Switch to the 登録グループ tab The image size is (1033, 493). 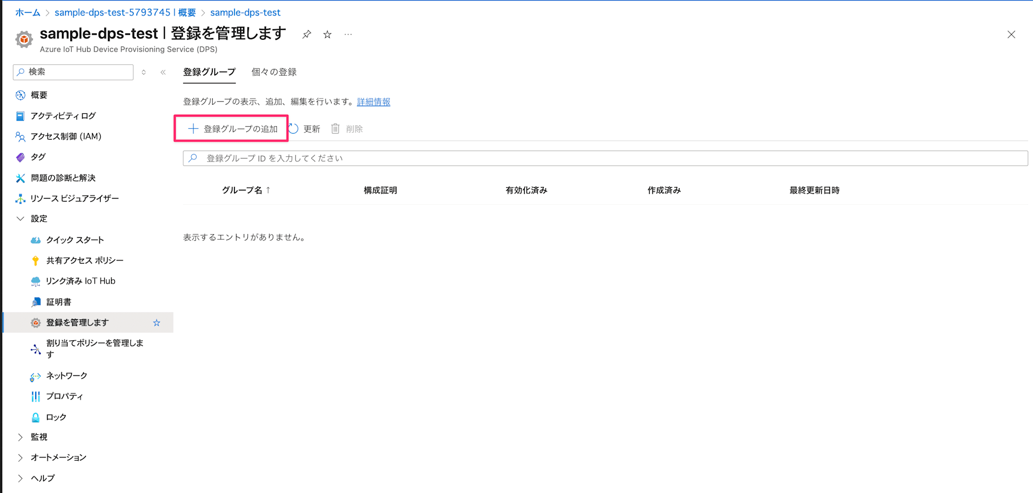pyautogui.click(x=209, y=72)
